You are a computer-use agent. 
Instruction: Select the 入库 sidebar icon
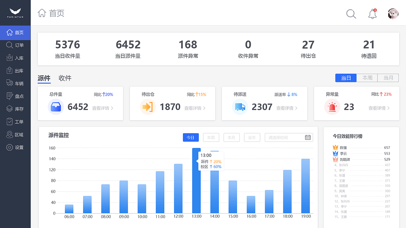pyautogui.click(x=15, y=58)
